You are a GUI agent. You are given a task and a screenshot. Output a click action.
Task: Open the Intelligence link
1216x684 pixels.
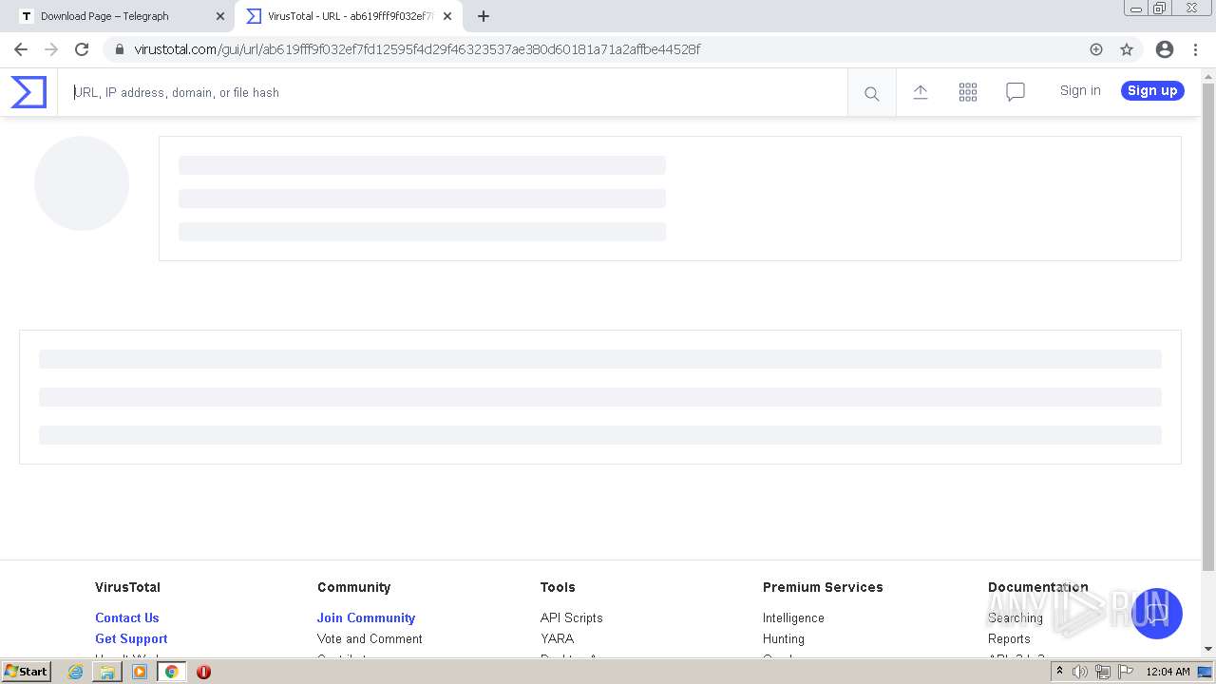793,617
